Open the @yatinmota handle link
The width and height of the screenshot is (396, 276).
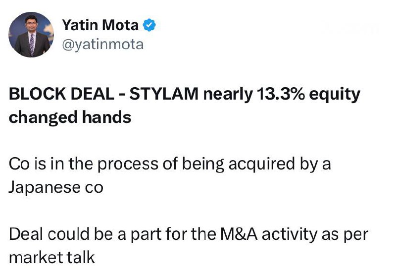coord(102,45)
